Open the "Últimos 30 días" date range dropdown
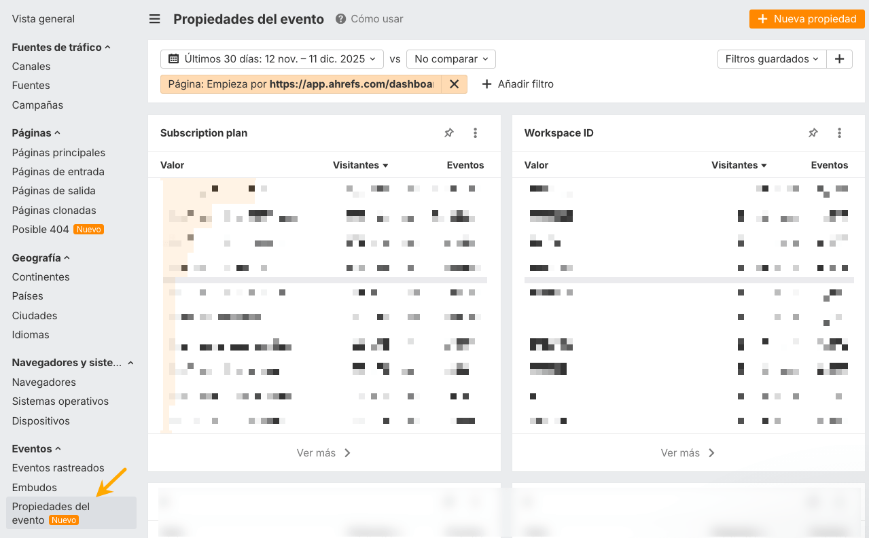 point(272,59)
